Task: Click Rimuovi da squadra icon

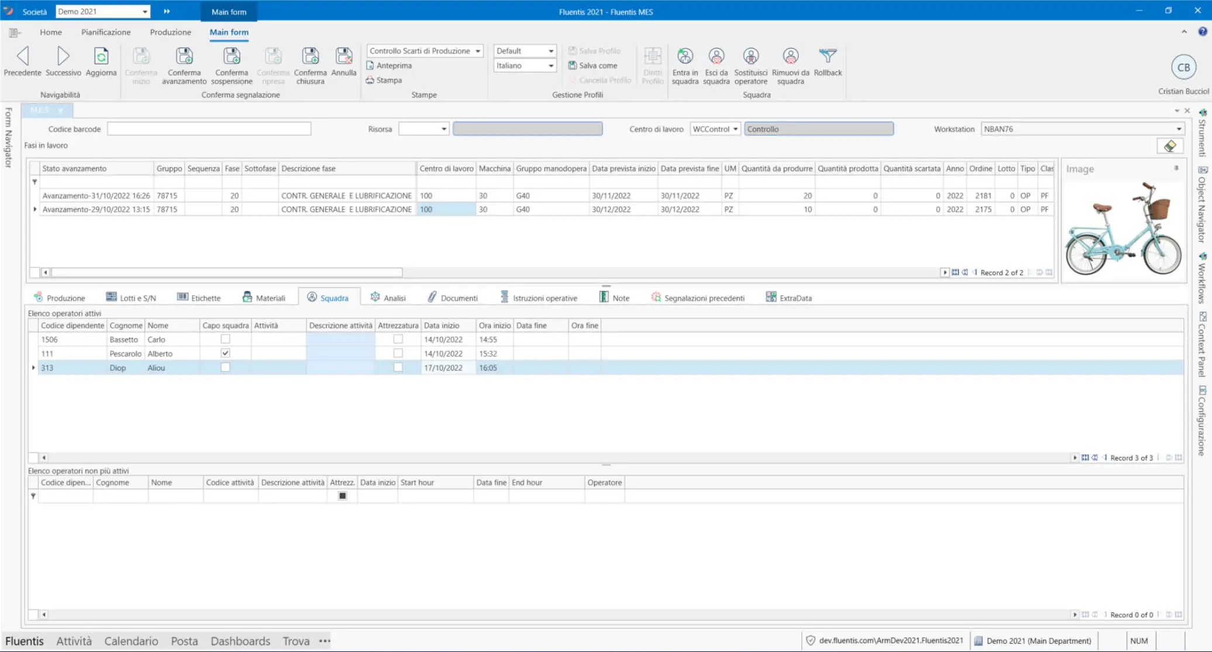Action: coord(790,56)
